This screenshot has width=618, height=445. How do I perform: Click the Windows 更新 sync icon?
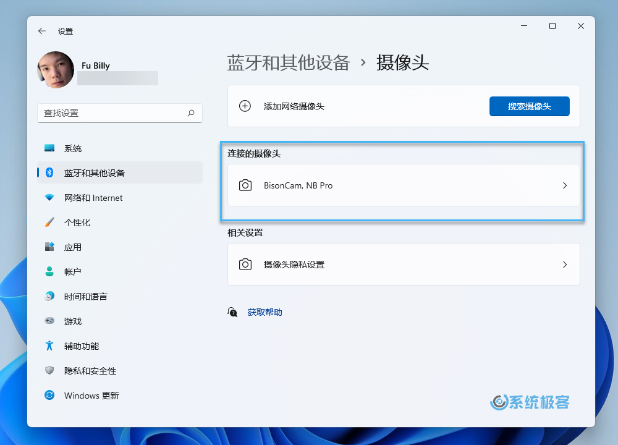pyautogui.click(x=49, y=395)
